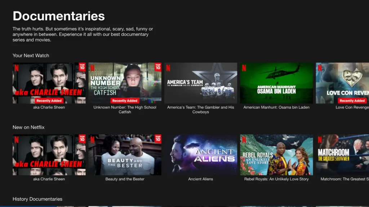Click the Top 10 badge on Beauty and the Bester
The image size is (369, 207).
click(x=158, y=139)
